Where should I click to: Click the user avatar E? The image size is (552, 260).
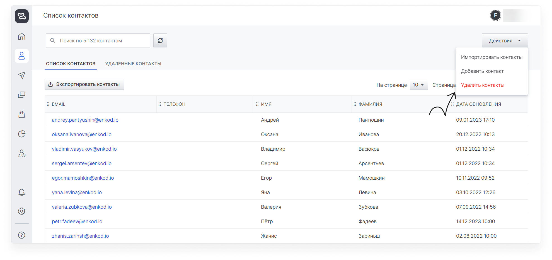point(496,15)
